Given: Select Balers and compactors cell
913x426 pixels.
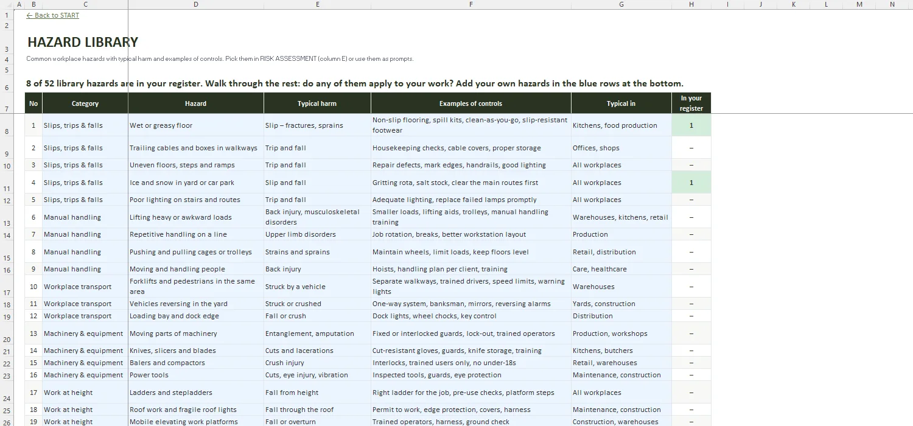Looking at the screenshot, I should (x=196, y=363).
